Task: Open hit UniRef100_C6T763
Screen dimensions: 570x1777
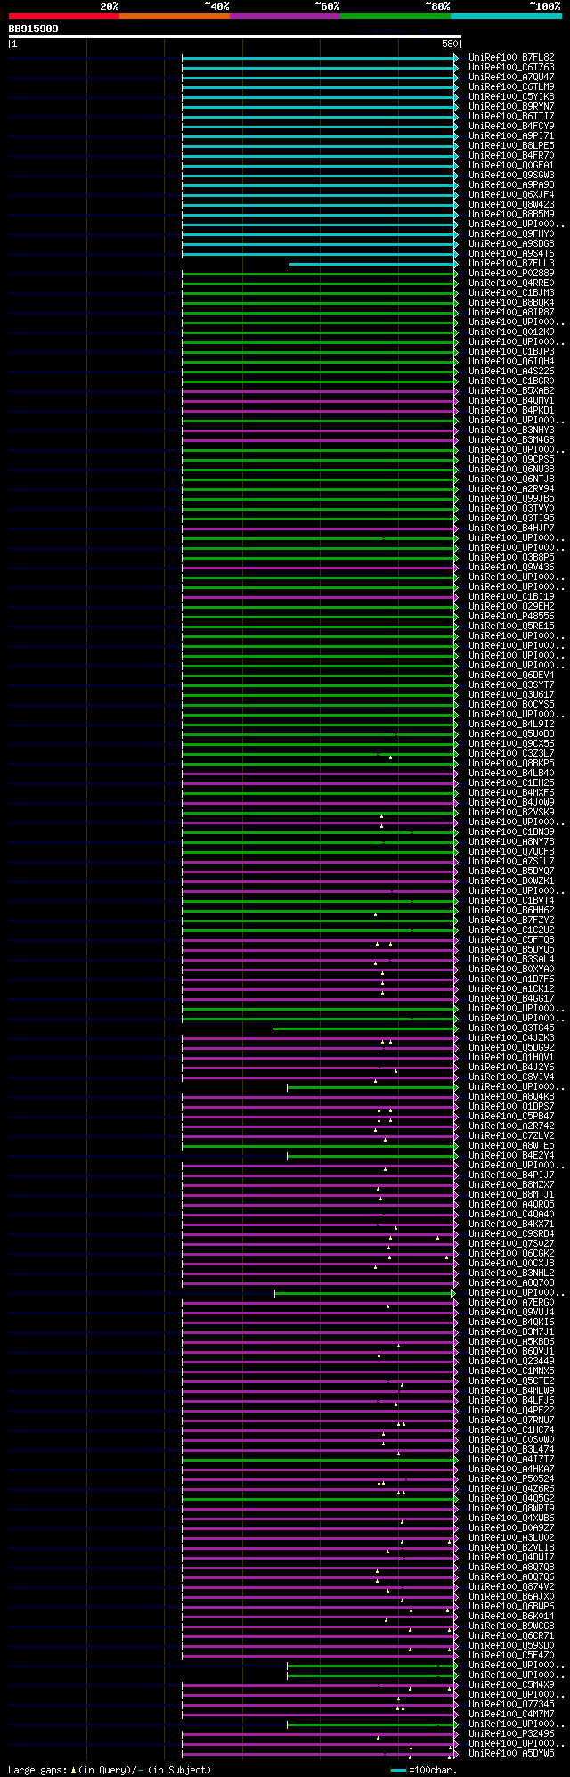Action: [511, 67]
